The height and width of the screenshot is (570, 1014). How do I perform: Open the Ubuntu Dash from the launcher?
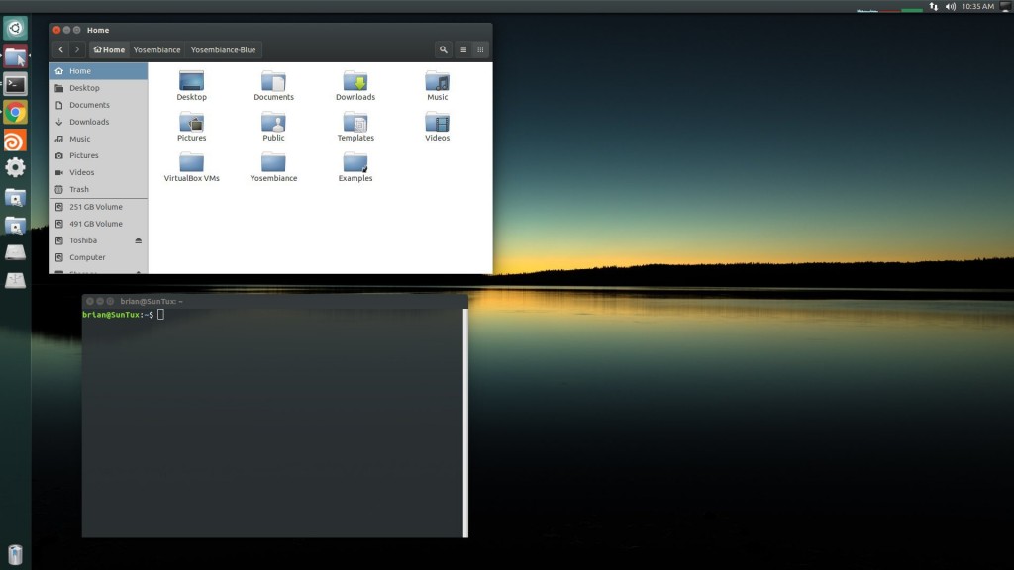(15, 28)
